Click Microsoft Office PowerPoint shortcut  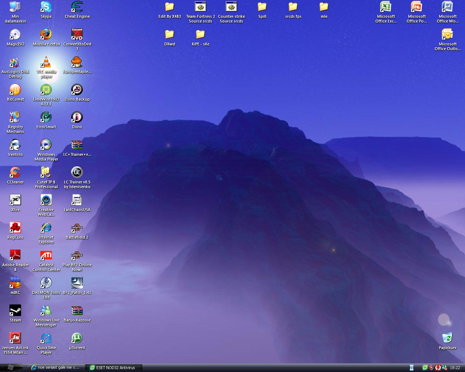point(417,12)
